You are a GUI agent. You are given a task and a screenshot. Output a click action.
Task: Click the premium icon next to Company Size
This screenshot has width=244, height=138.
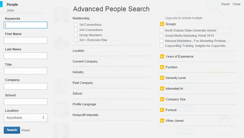[162, 99]
